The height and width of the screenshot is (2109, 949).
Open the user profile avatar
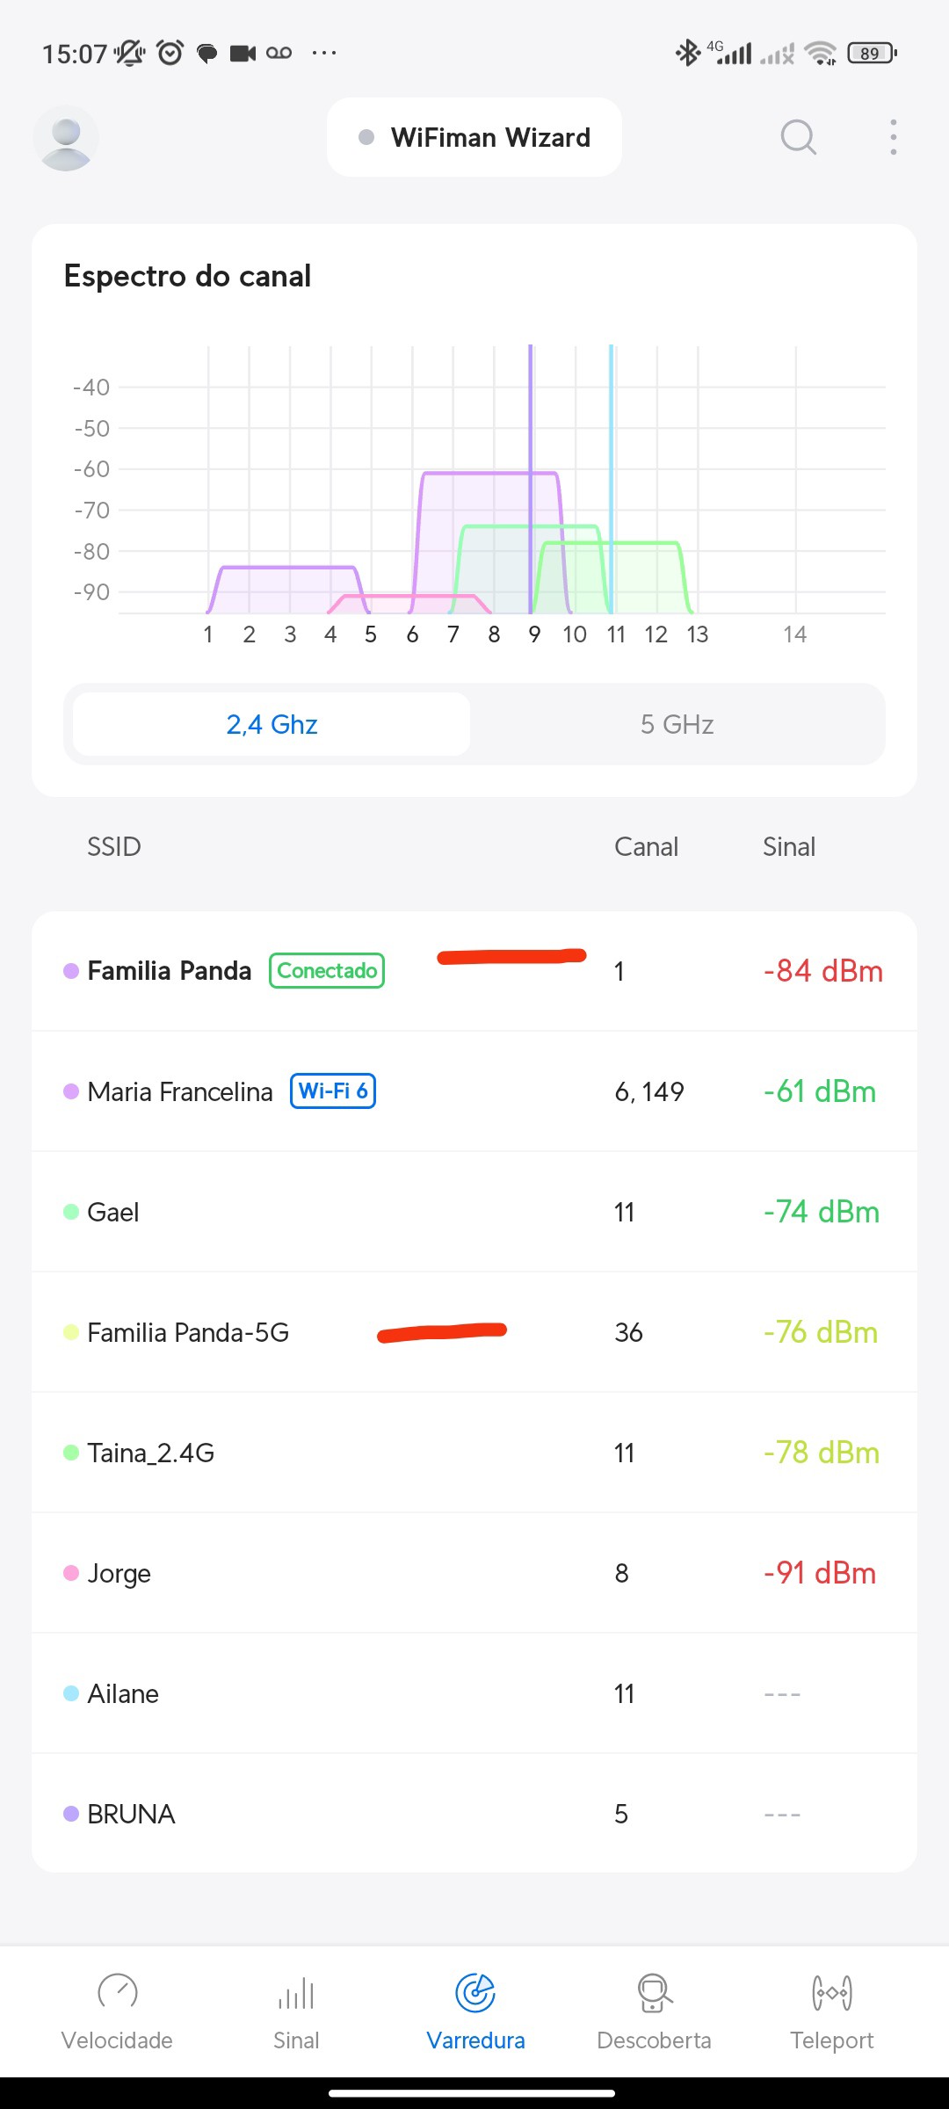tap(66, 138)
